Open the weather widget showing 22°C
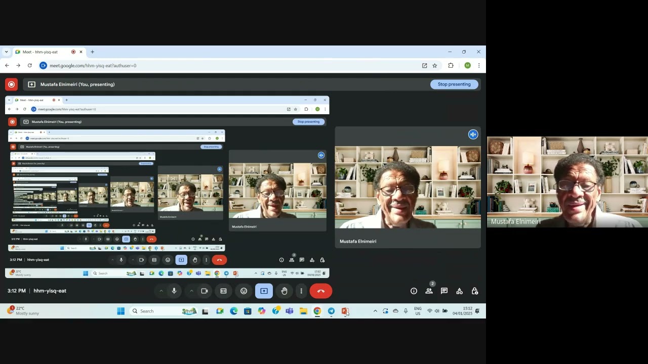This screenshot has width=648, height=364. pyautogui.click(x=22, y=311)
